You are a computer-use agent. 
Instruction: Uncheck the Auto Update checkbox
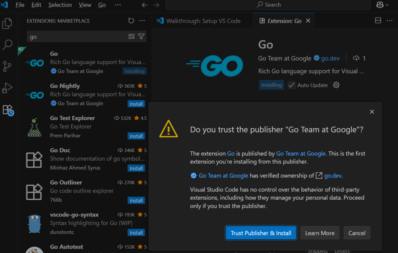point(292,85)
